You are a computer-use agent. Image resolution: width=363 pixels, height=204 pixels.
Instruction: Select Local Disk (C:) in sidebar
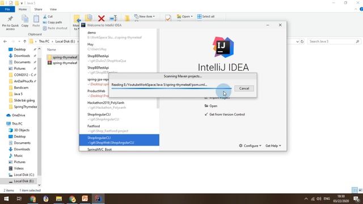24,175
